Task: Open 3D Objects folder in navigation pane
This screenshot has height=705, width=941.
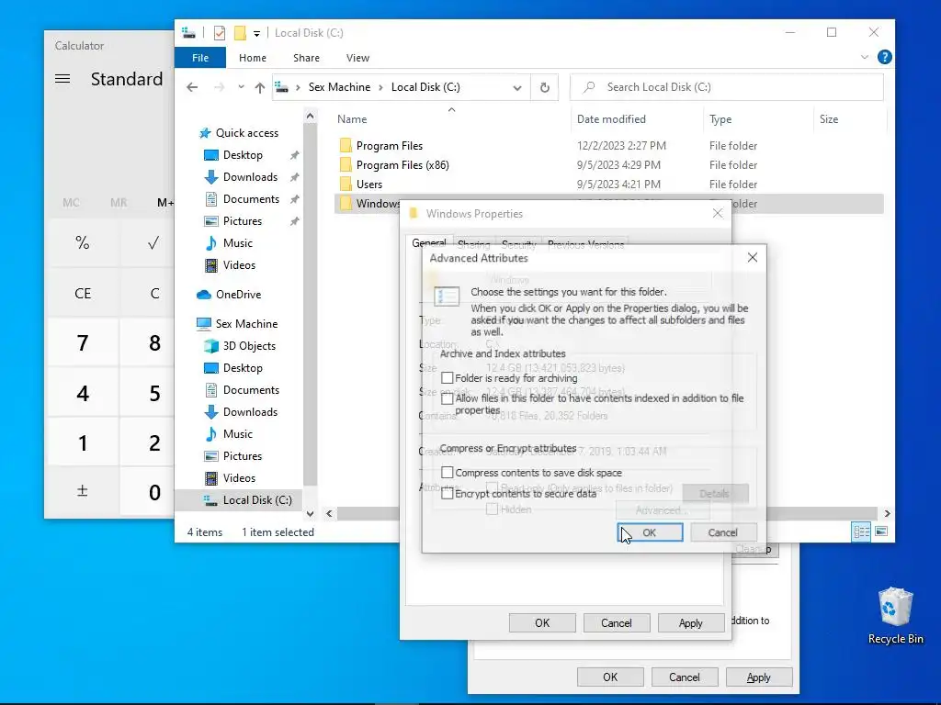Action: point(248,346)
